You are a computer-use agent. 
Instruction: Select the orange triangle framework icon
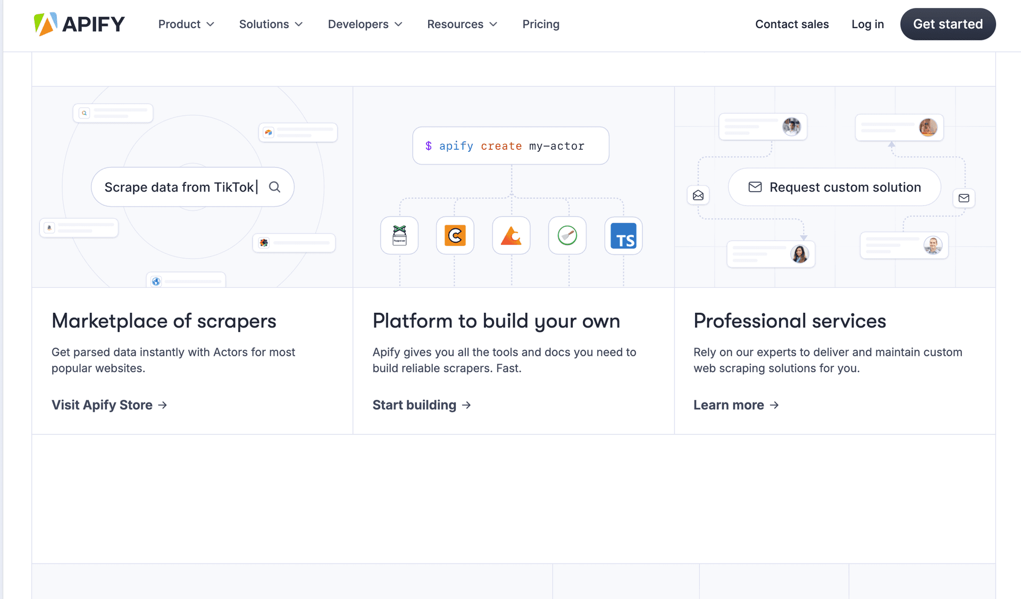[x=511, y=235]
